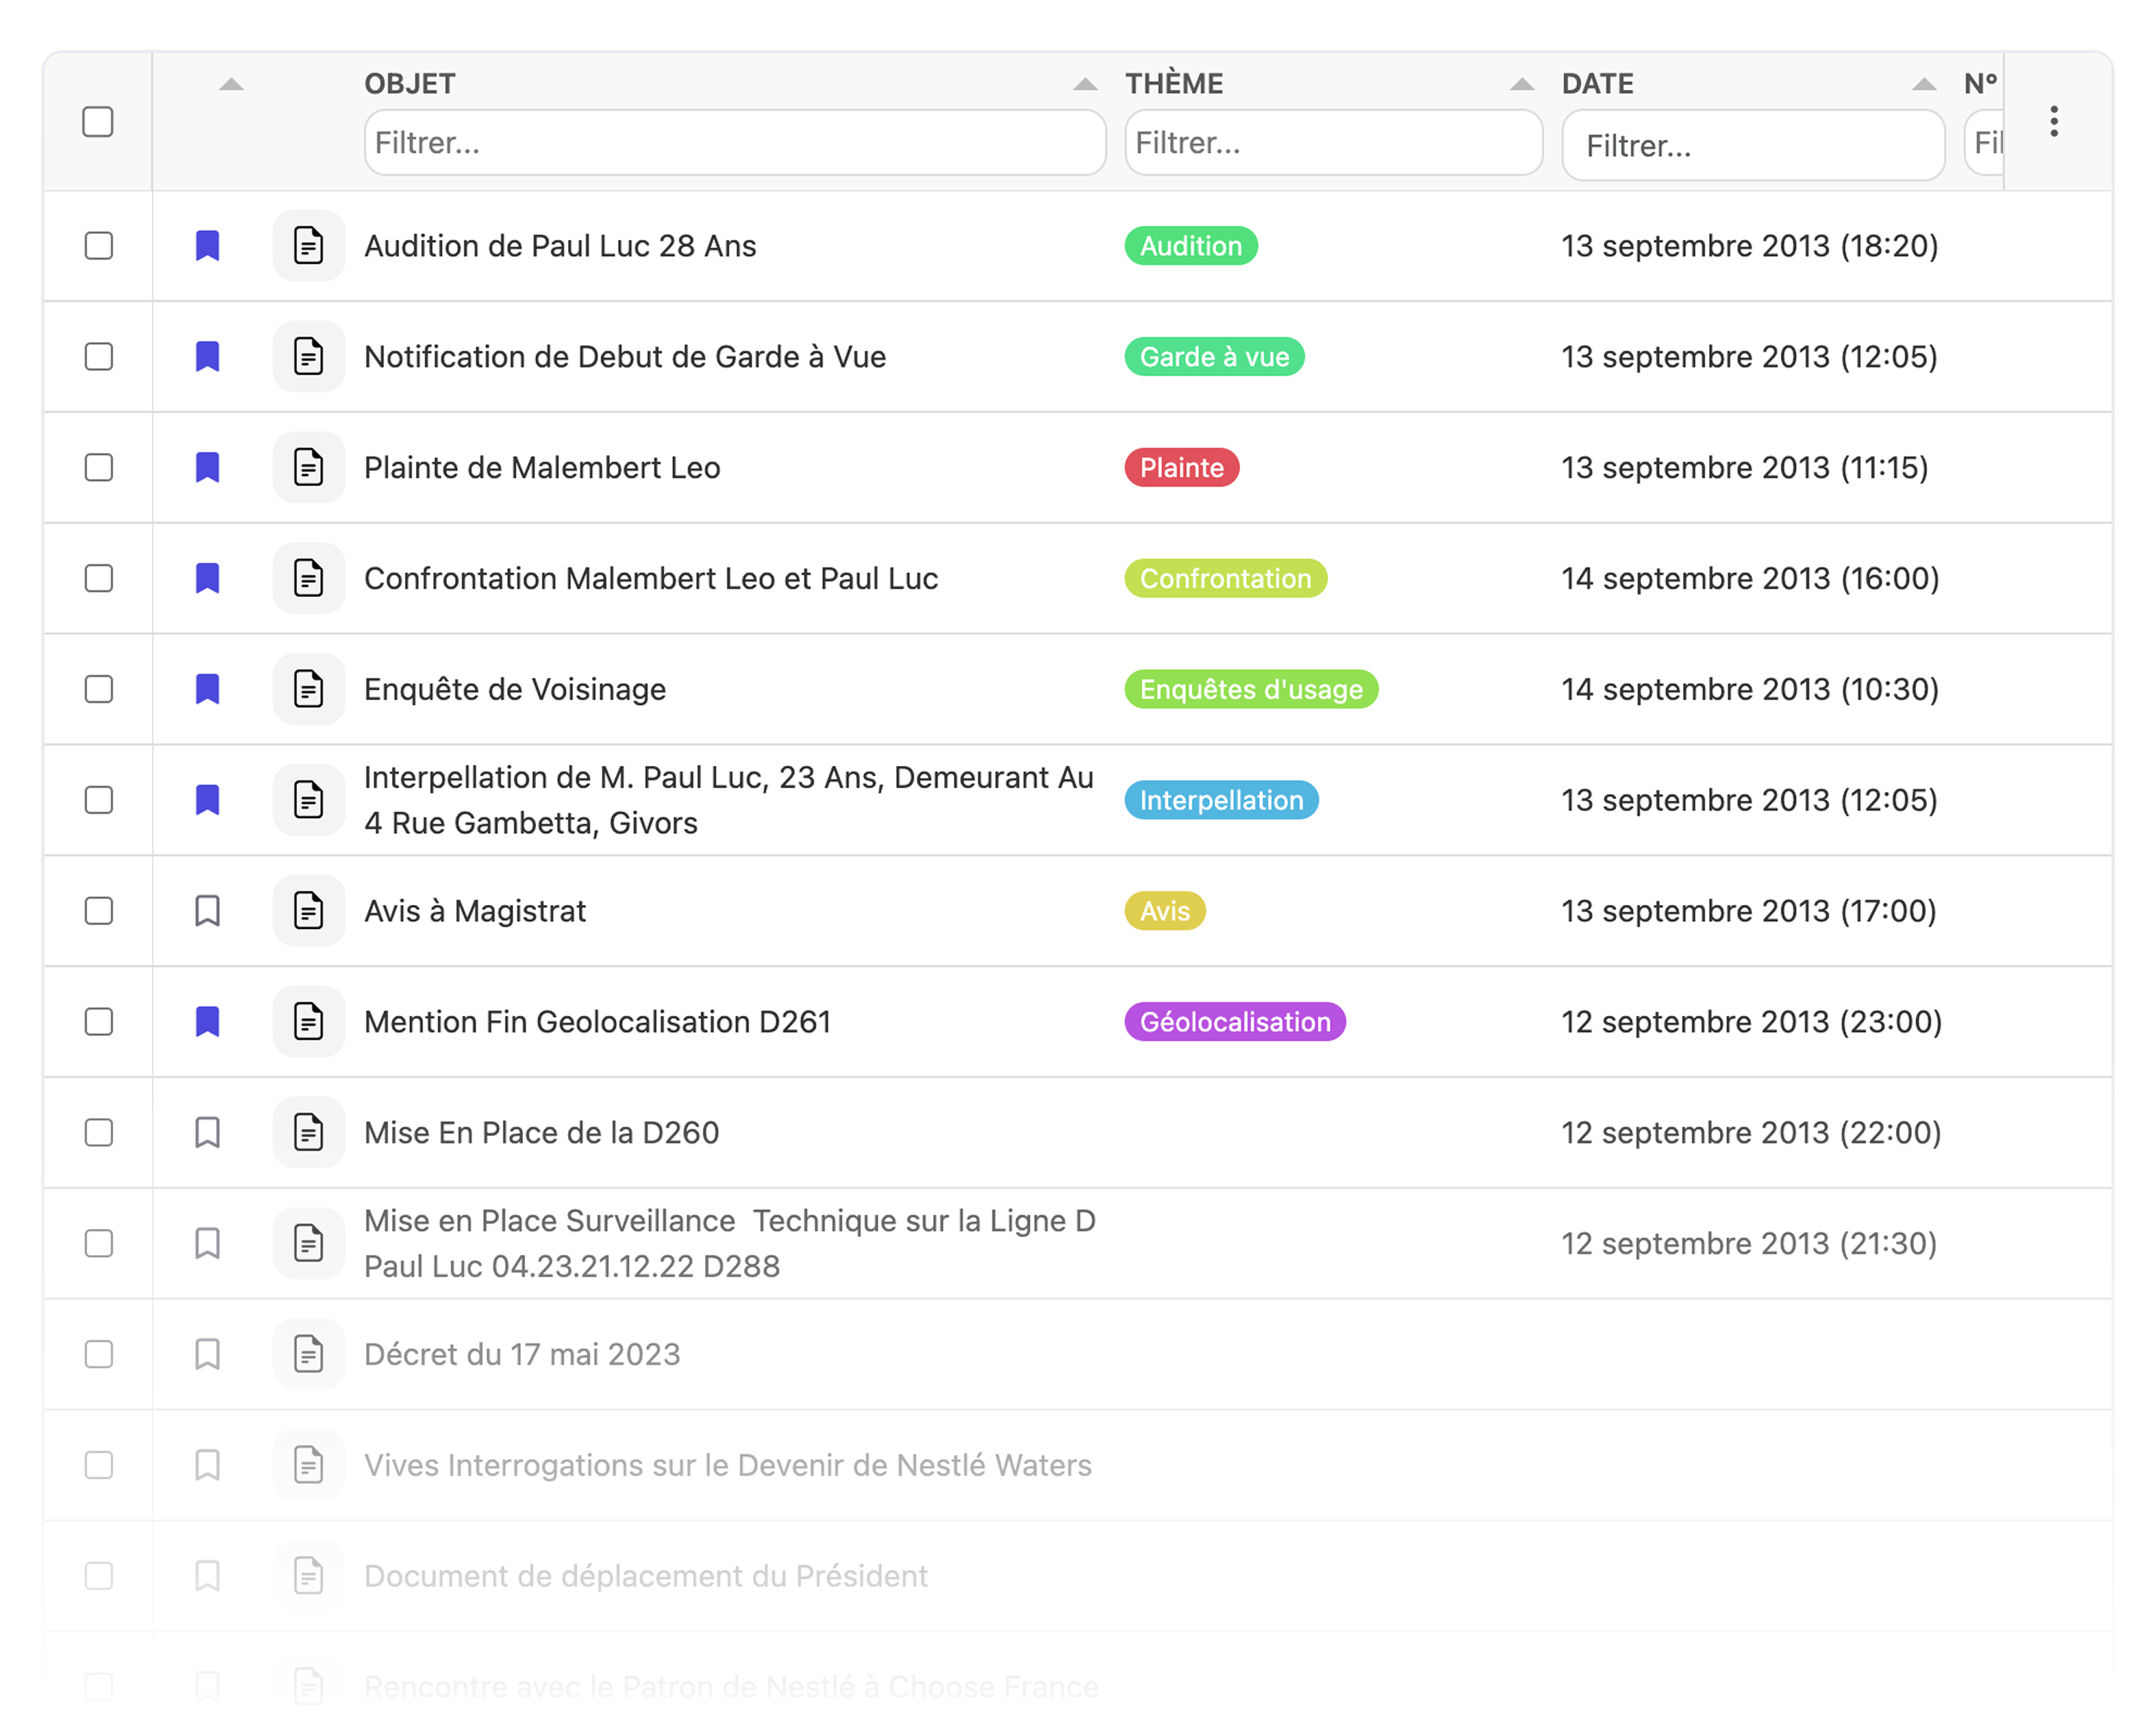Image resolution: width=2156 pixels, height=1728 pixels.
Task: Click document icon for Décret du 17 mai 2023
Action: 308,1354
